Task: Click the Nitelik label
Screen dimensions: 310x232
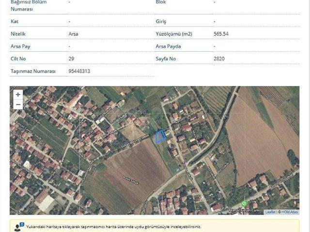Action: click(x=18, y=34)
